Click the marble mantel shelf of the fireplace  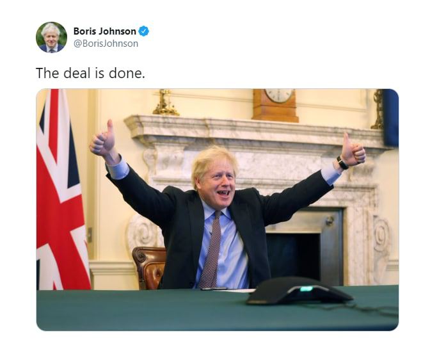click(x=257, y=129)
